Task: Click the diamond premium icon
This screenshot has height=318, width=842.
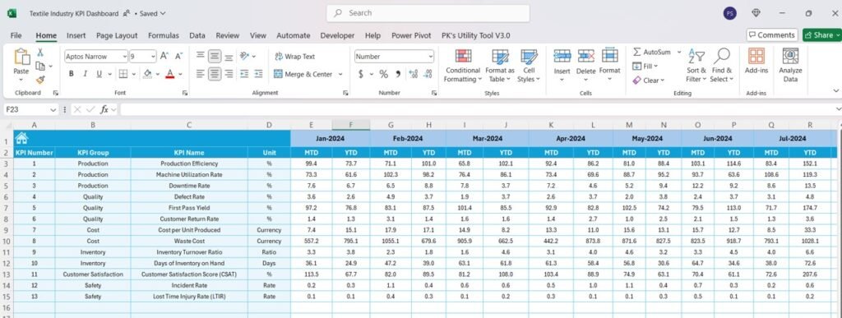Action: click(x=756, y=13)
